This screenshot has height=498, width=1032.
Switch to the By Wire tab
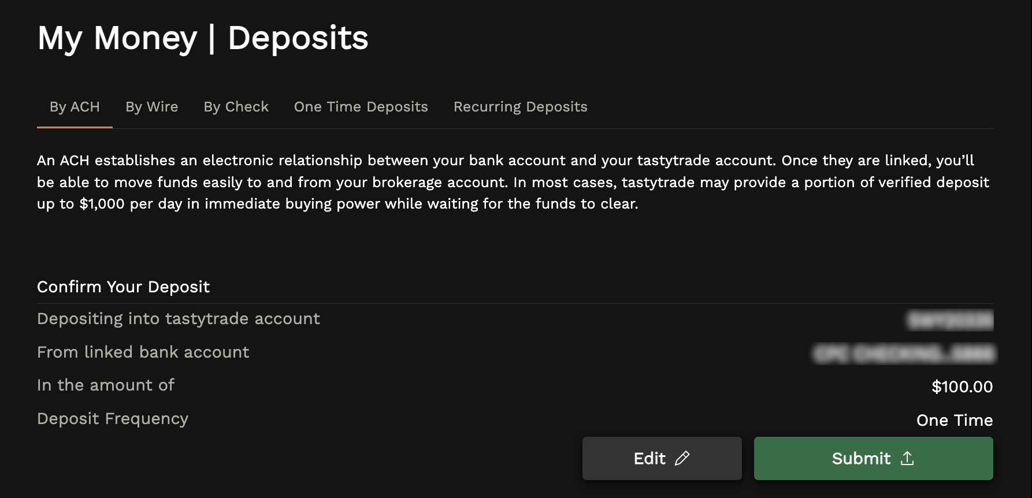click(151, 106)
